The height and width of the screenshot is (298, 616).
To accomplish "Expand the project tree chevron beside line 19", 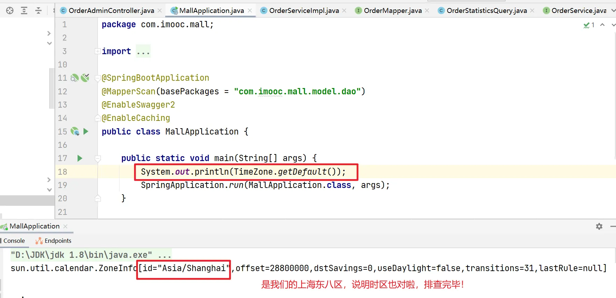I will (x=49, y=180).
